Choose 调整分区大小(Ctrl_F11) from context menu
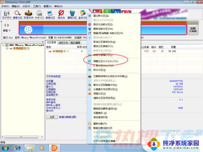The height and width of the screenshot is (152, 203). click(106, 61)
